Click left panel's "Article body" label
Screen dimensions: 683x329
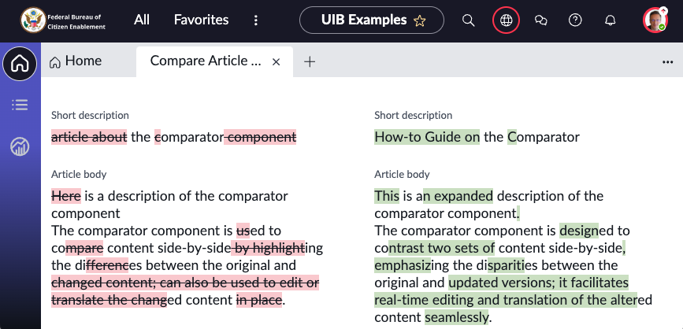click(79, 174)
